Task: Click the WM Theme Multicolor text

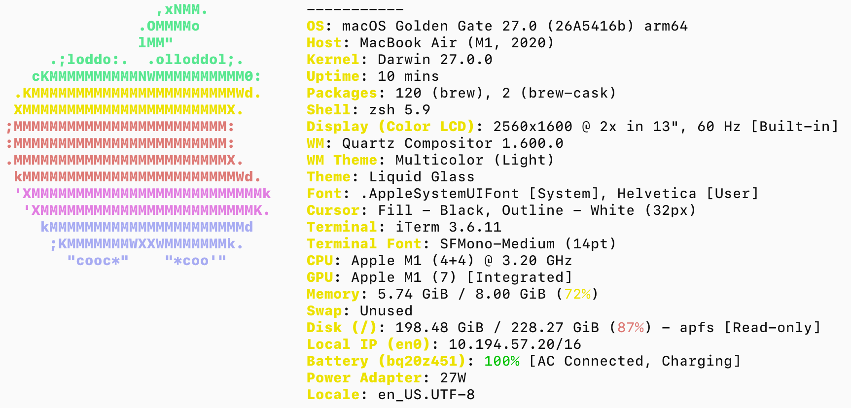Action: coord(430,160)
